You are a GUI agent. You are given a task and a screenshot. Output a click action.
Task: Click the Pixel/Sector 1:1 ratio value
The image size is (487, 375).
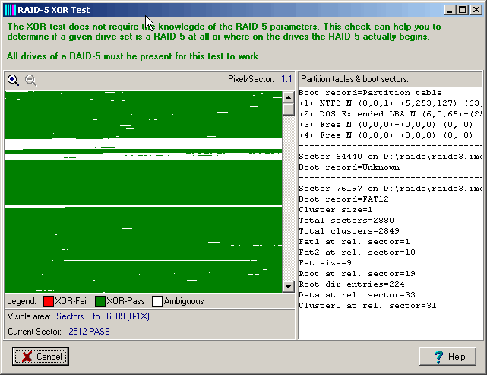[286, 79]
